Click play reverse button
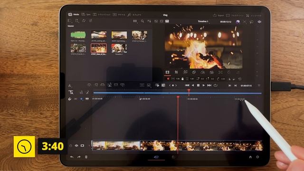 pyautogui.click(x=193, y=85)
